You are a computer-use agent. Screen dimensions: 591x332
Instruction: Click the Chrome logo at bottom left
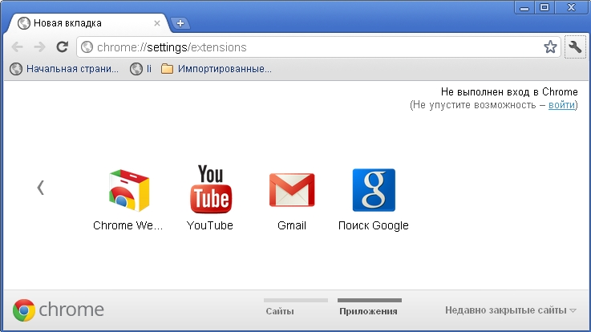tap(59, 310)
